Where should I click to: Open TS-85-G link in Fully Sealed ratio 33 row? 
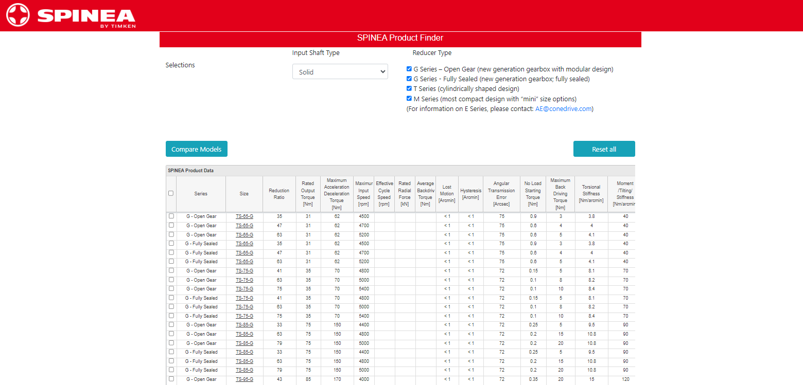(x=245, y=352)
